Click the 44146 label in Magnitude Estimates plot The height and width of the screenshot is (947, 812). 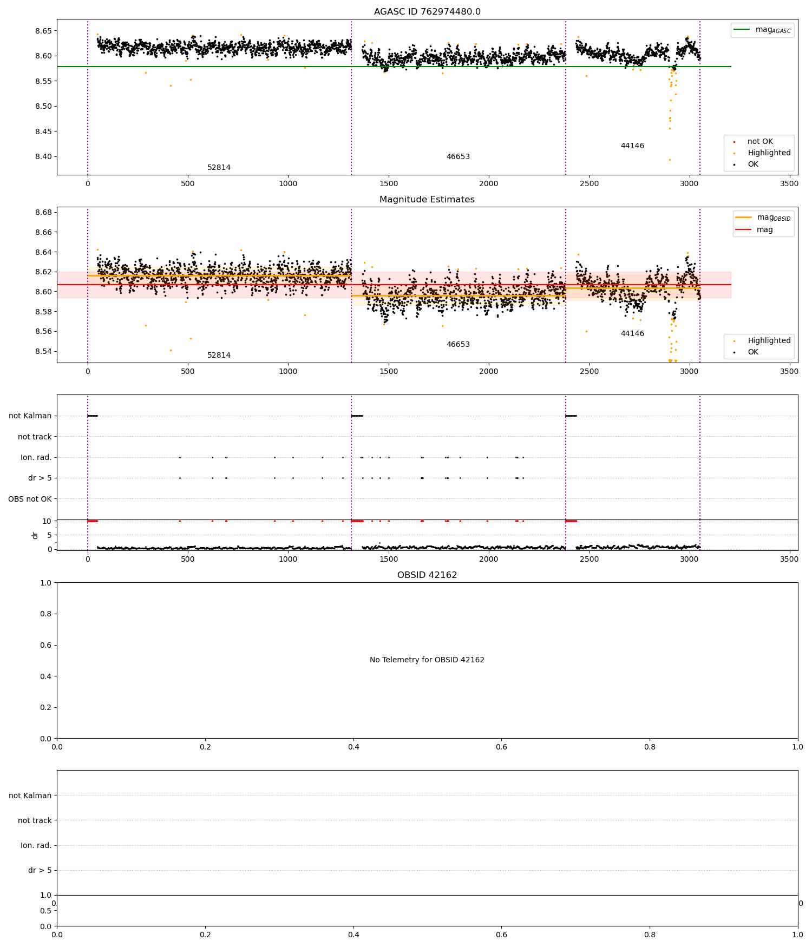[632, 334]
